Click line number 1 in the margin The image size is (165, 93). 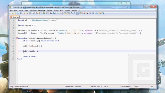point(13,20)
